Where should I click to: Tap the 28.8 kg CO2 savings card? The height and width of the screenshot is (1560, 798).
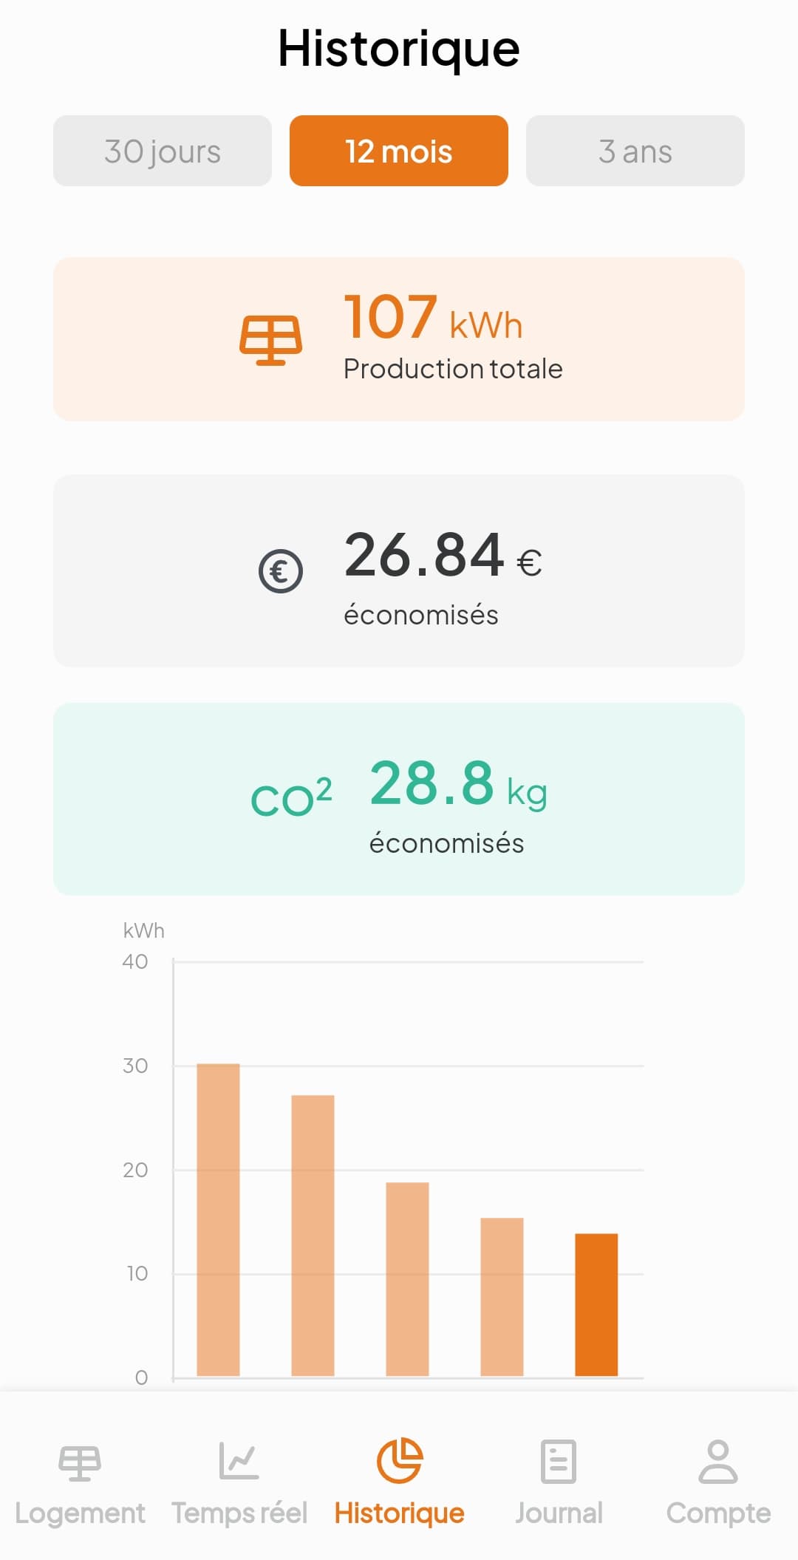click(x=399, y=799)
